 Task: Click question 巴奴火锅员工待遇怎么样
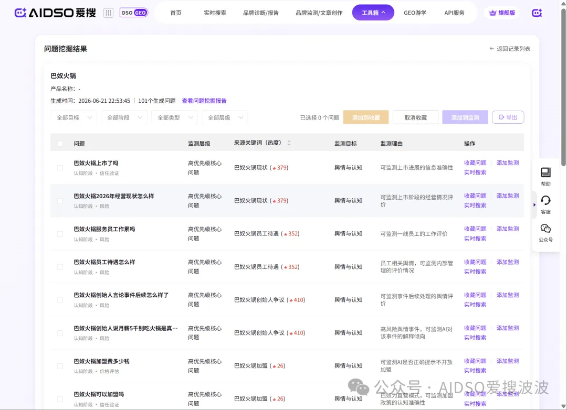104,262
